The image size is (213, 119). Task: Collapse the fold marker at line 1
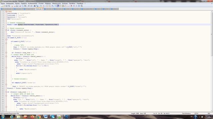coord(6,12)
